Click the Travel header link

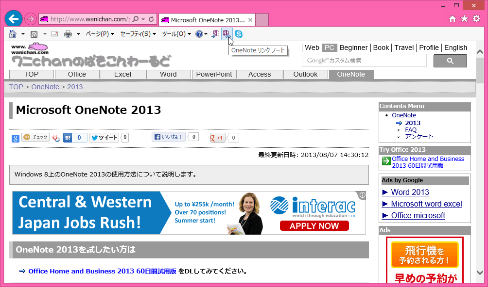pyautogui.click(x=404, y=48)
